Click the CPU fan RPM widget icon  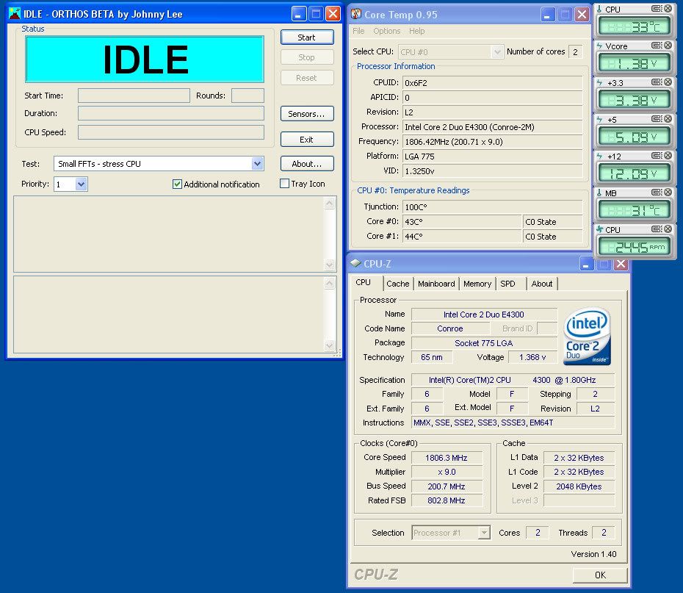pos(599,230)
